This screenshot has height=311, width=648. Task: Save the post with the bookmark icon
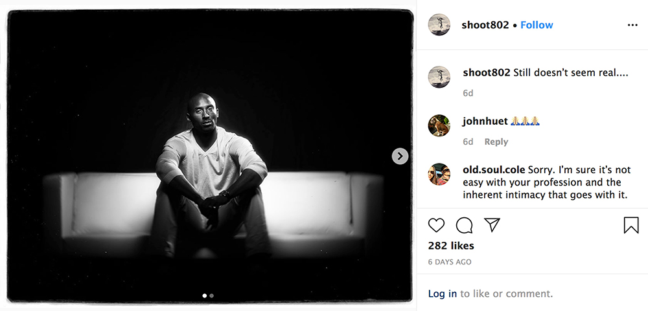tap(631, 225)
